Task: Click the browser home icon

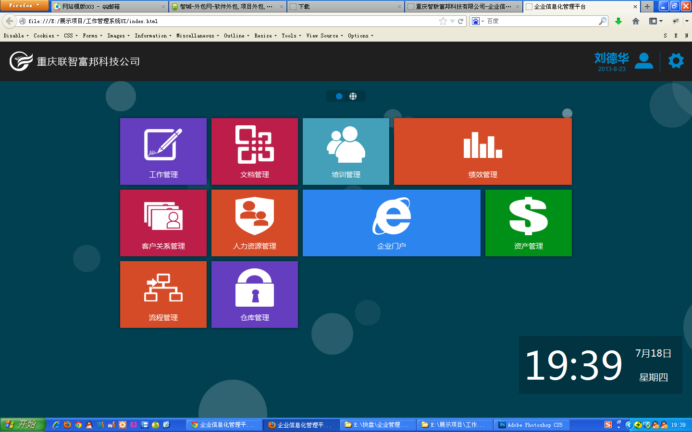Action: [x=636, y=21]
